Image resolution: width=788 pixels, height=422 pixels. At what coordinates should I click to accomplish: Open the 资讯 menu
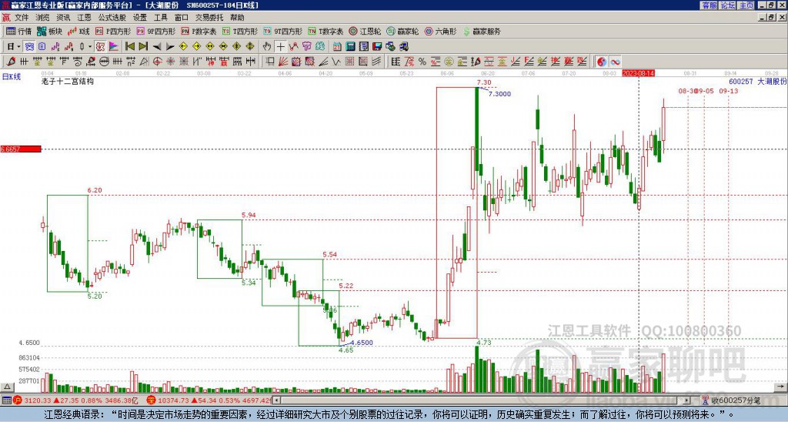click(x=63, y=18)
